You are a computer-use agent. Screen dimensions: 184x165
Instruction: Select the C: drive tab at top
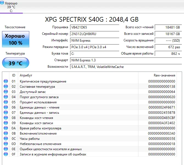pyautogui.click(x=11, y=7)
